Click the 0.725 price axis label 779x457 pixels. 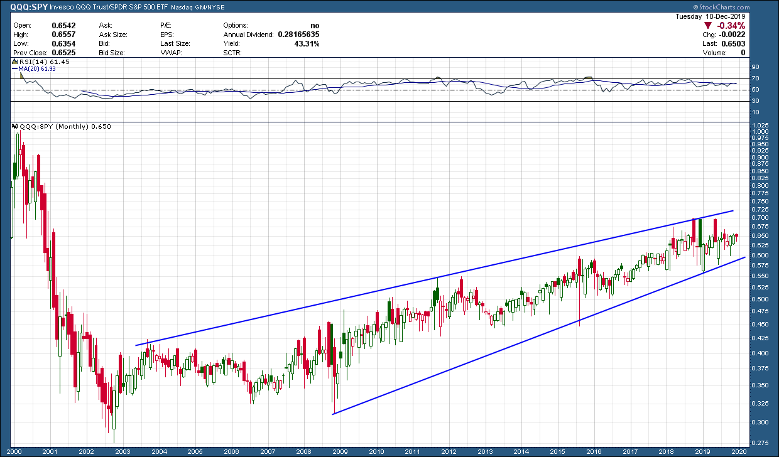[760, 209]
